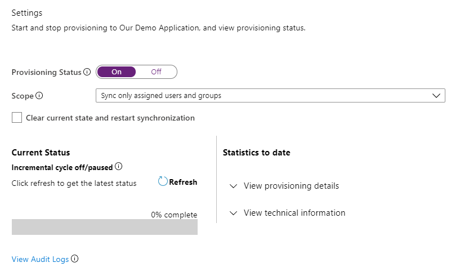This screenshot has width=451, height=276.
Task: Click the circular Refresh arrow icon
Action: pos(163,181)
